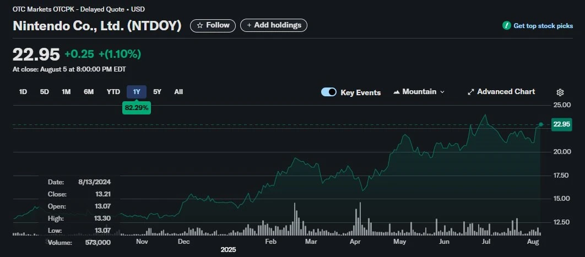The height and width of the screenshot is (257, 585).
Task: Open Get top stock picks link
Action: 543,26
